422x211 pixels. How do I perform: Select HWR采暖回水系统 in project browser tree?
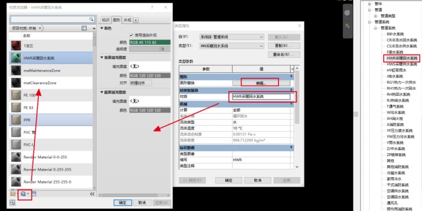tap(402, 58)
